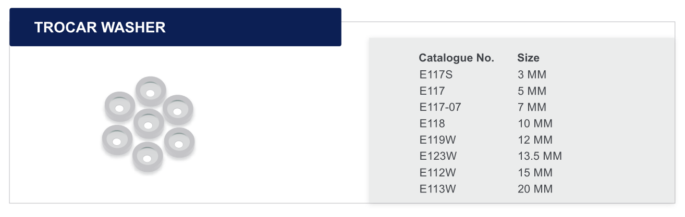The height and width of the screenshot is (217, 685).
Task: Click the 3 MM size entry
Action: click(532, 74)
